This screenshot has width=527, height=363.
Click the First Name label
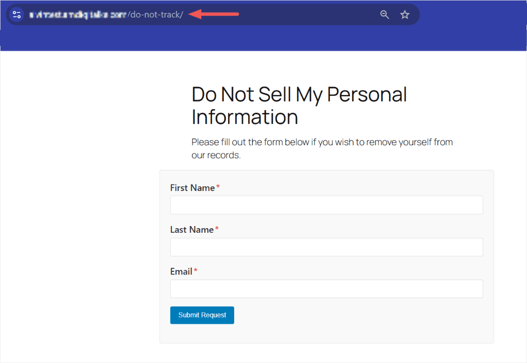click(192, 188)
